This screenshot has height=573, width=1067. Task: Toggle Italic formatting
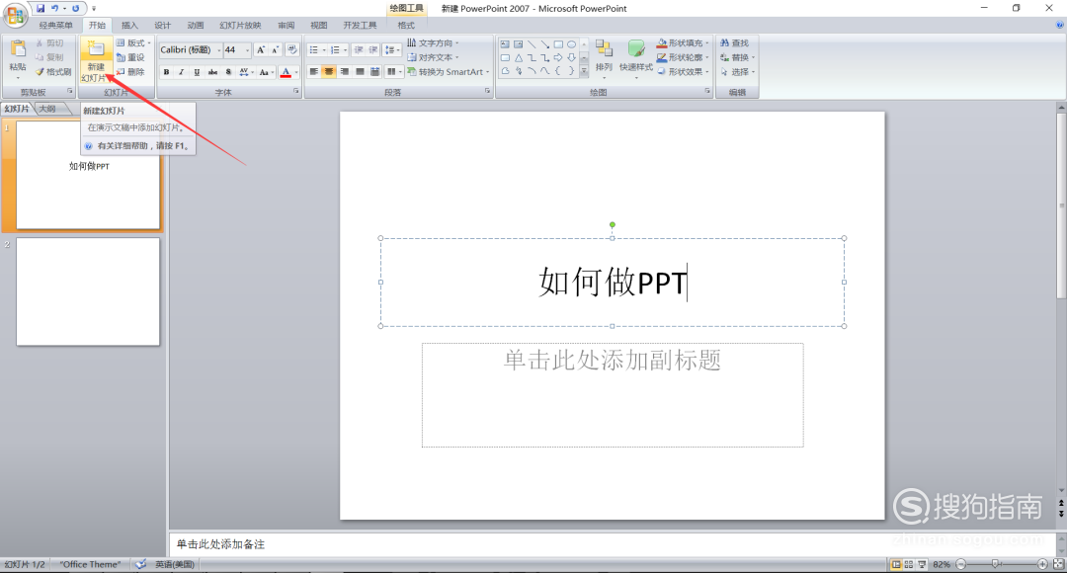click(x=181, y=71)
